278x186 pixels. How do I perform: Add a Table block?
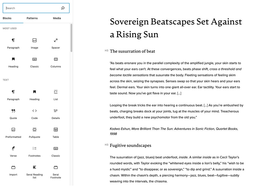click(x=56, y=132)
